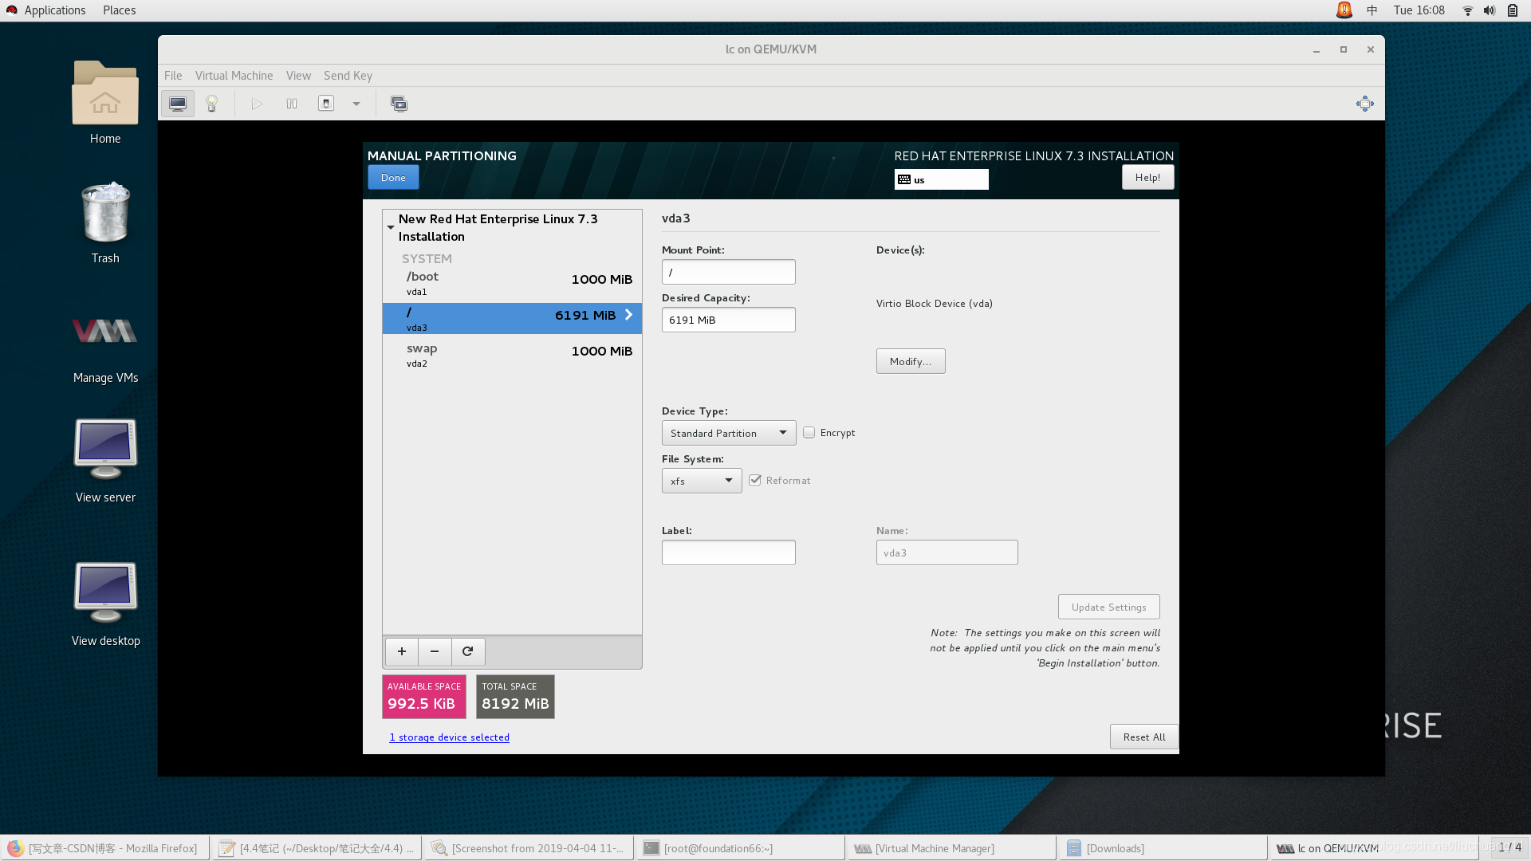Open network wifi indicator in top panel
Image resolution: width=1531 pixels, height=861 pixels.
coord(1467,10)
